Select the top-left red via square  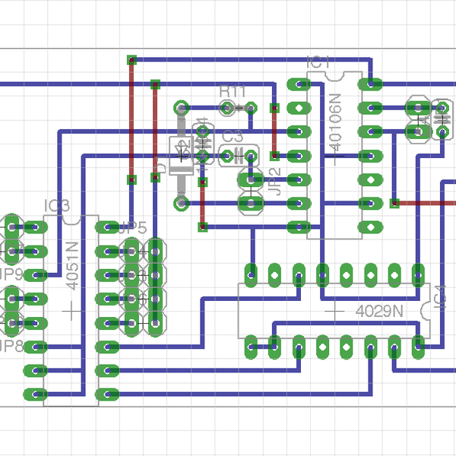(131, 59)
